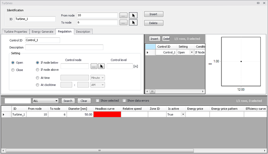Click Delete button next to To node

154,23
